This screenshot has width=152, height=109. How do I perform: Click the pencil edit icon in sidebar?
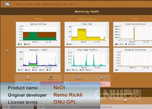7,51
